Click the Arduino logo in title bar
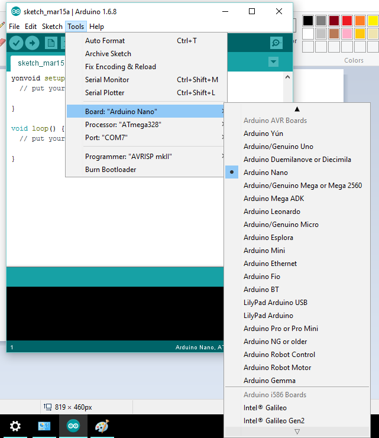Viewport: 379px width, 438px height. 15,11
